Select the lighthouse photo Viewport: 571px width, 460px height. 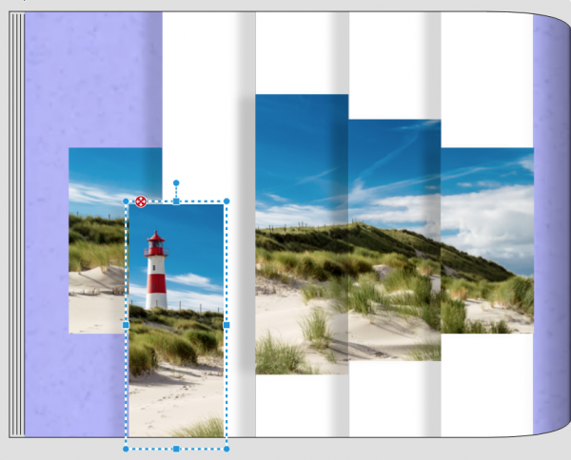[x=176, y=320]
